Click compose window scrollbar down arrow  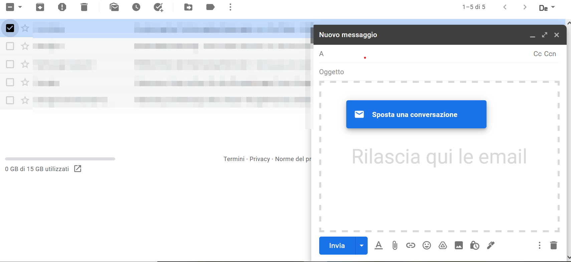(x=569, y=257)
